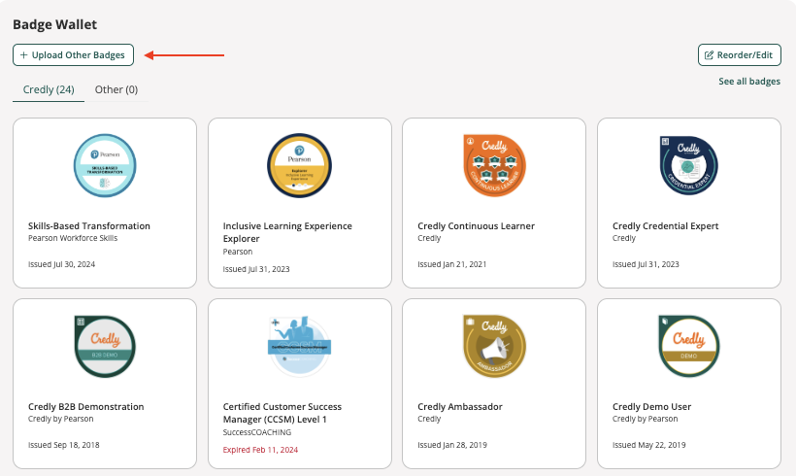
Task: Click the Credly B2B Demonstration title
Action: point(85,407)
